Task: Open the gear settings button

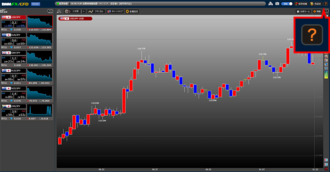Action: tap(132, 11)
